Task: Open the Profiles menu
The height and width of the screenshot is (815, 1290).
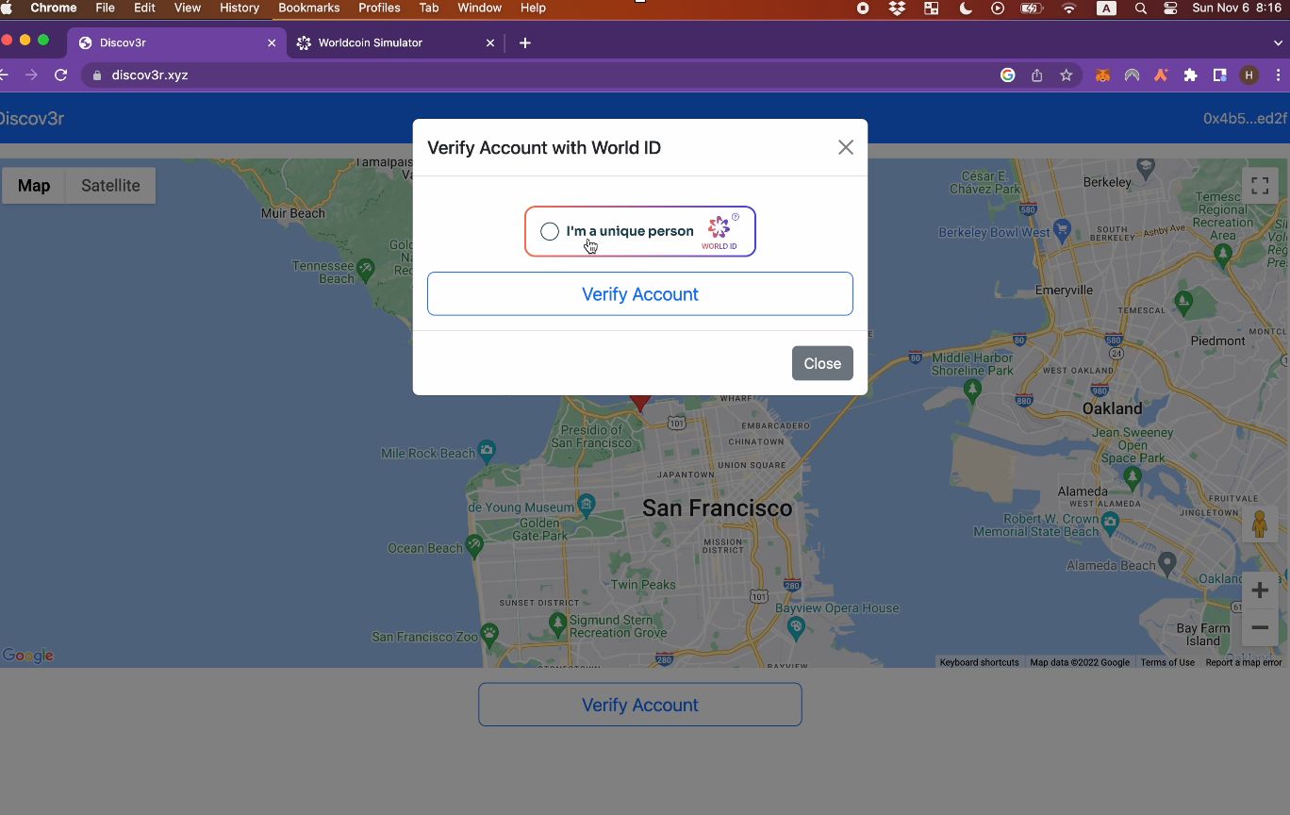Action: point(380,8)
